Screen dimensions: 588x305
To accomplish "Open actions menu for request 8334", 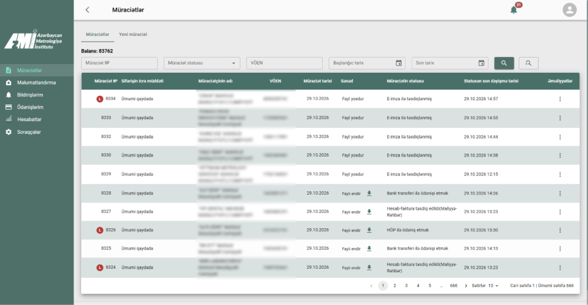I will pyautogui.click(x=560, y=99).
